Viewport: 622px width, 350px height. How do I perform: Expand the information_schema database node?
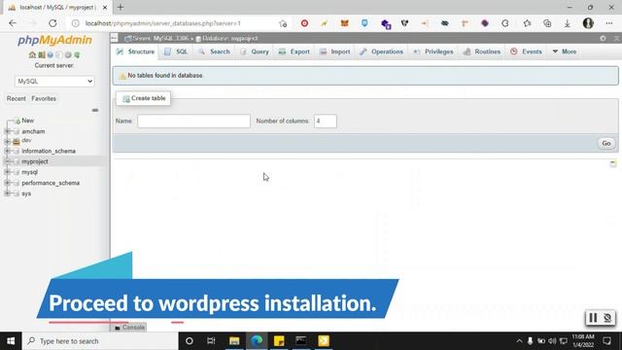7,151
